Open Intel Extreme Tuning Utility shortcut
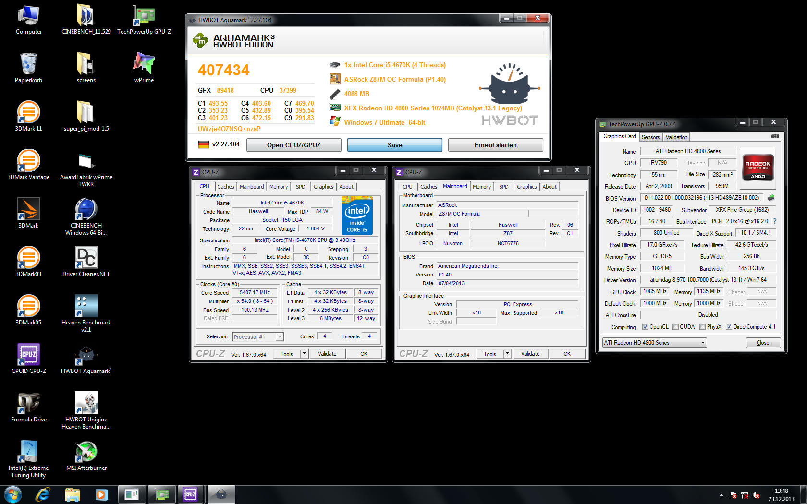This screenshot has height=504, width=807. pyautogui.click(x=28, y=459)
